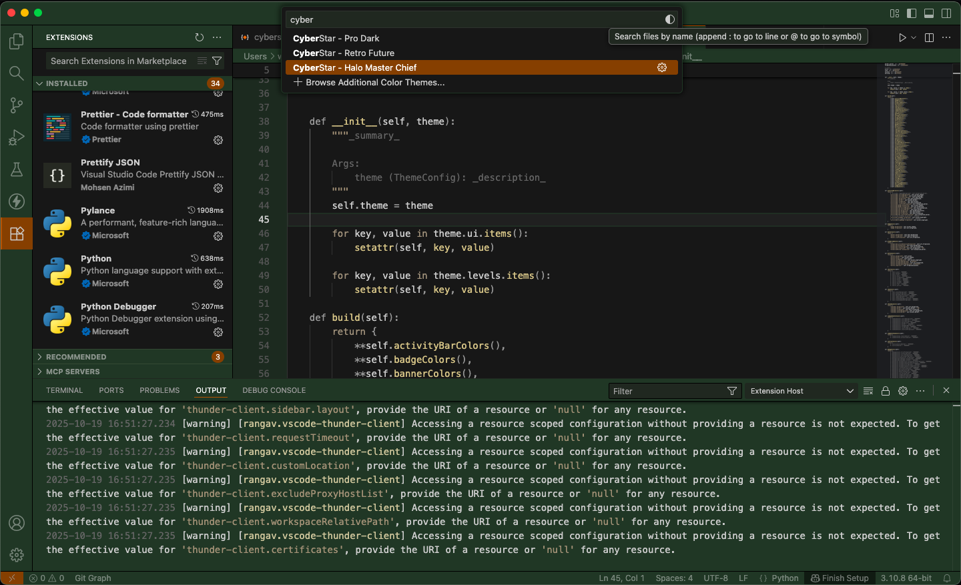The width and height of the screenshot is (961, 585).
Task: Open Source Control view
Action: click(x=16, y=105)
